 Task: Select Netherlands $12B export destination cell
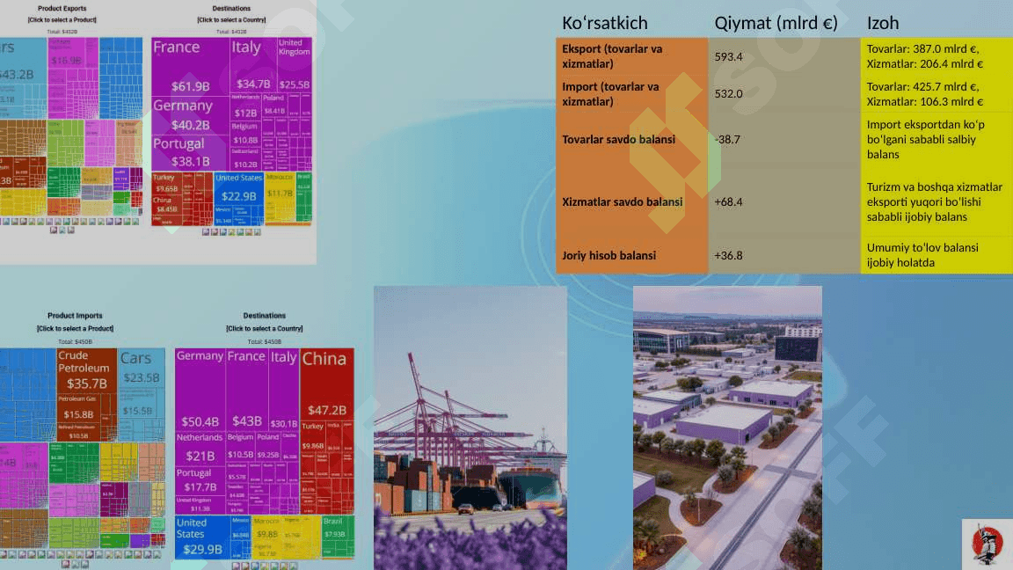244,106
